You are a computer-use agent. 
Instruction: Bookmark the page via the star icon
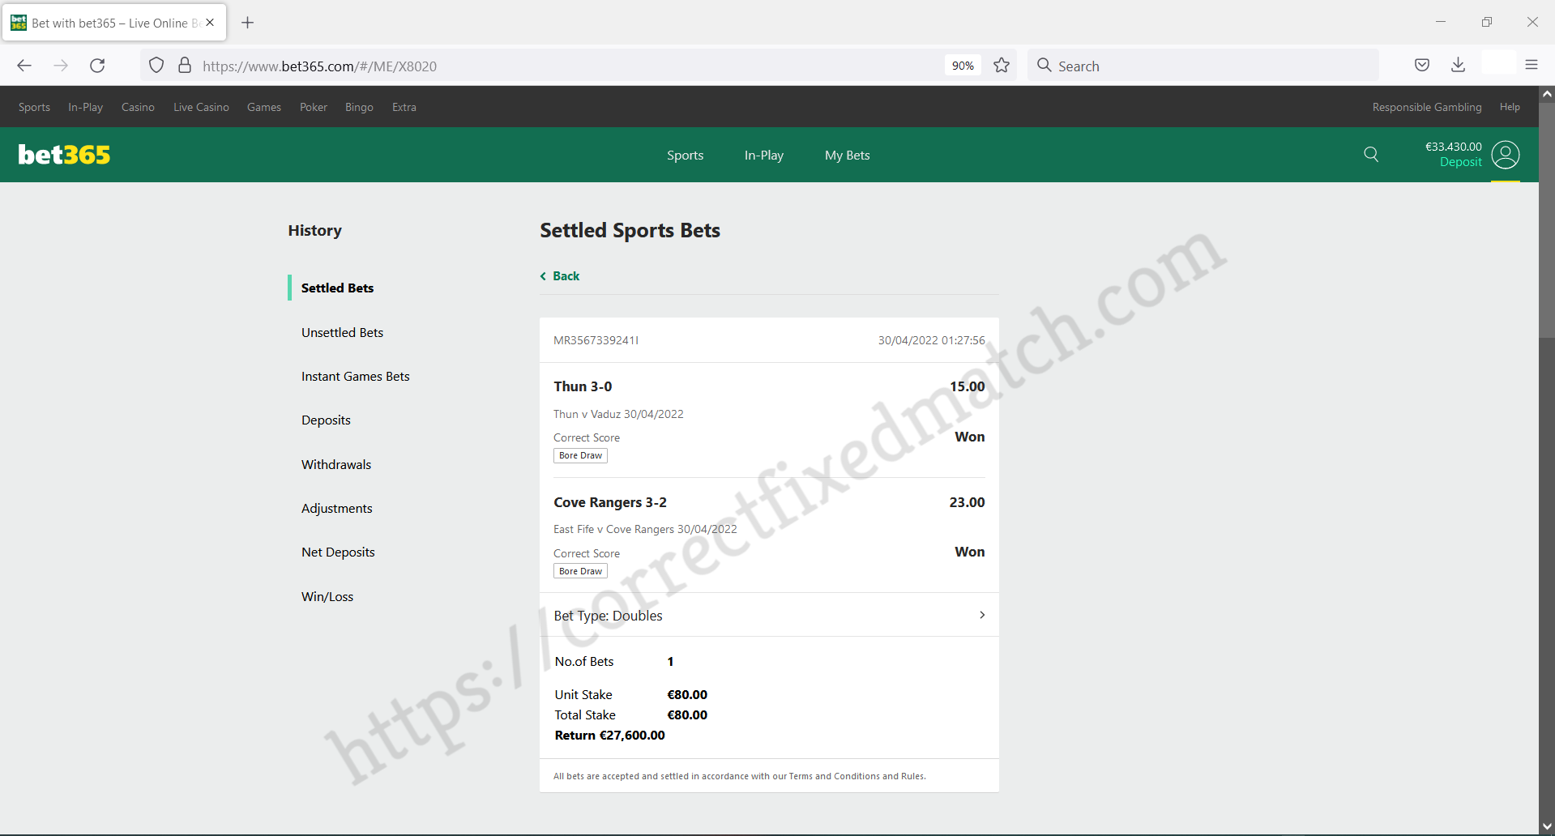point(1001,65)
